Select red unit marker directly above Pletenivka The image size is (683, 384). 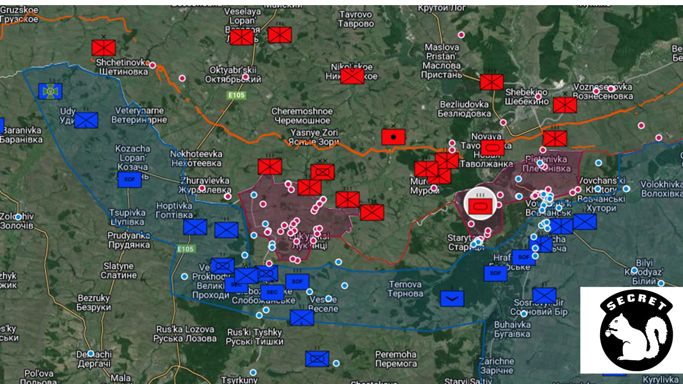555,138
